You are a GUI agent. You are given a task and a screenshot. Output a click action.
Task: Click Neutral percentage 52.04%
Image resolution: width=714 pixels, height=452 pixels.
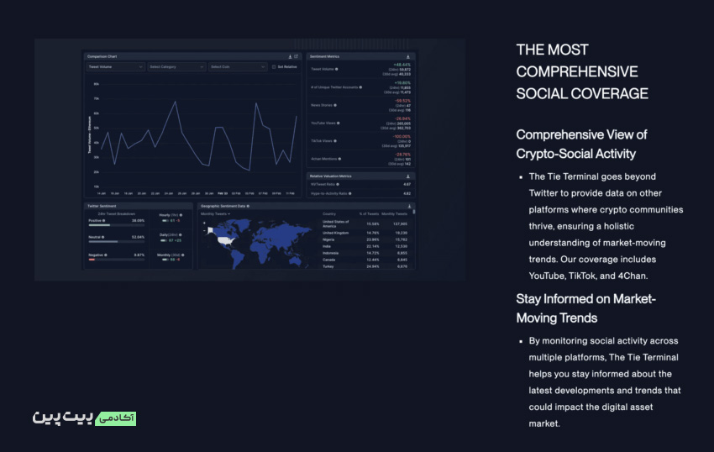[x=138, y=237]
